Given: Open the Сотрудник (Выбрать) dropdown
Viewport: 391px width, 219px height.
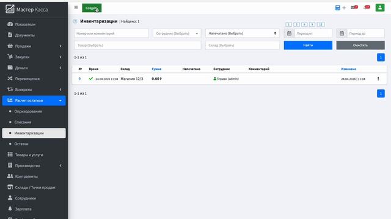Looking at the screenshot, I should click(x=177, y=33).
